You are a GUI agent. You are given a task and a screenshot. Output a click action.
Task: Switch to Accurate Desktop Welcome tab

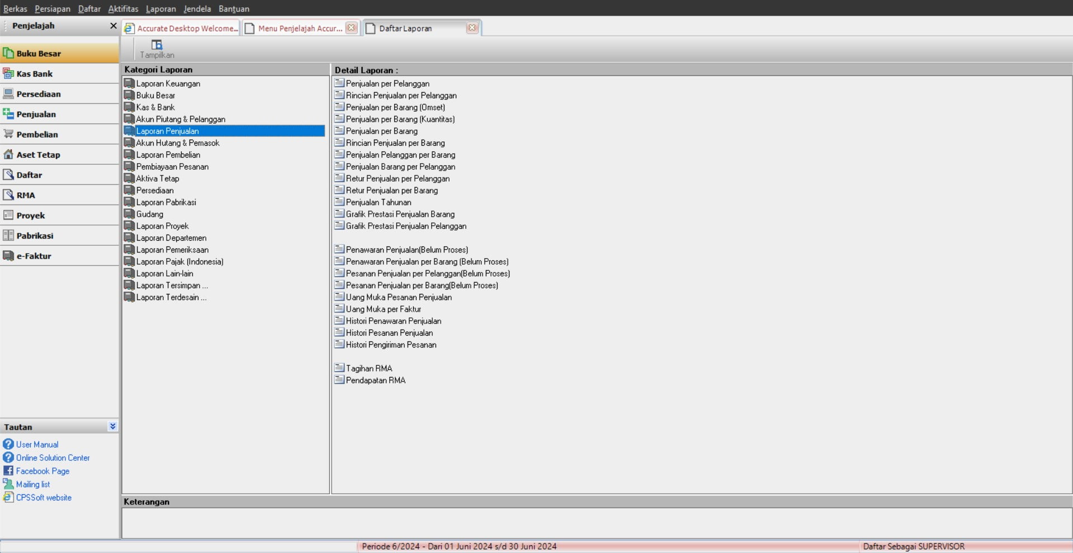182,28
